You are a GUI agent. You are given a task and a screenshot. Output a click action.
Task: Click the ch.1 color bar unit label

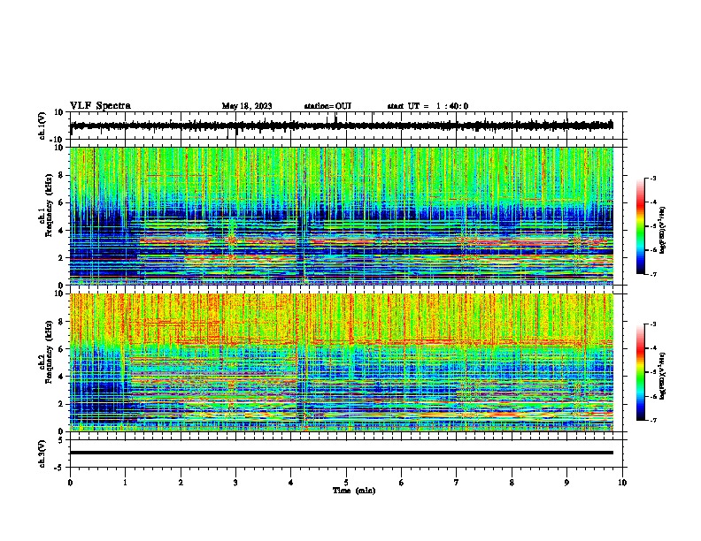[x=663, y=231]
